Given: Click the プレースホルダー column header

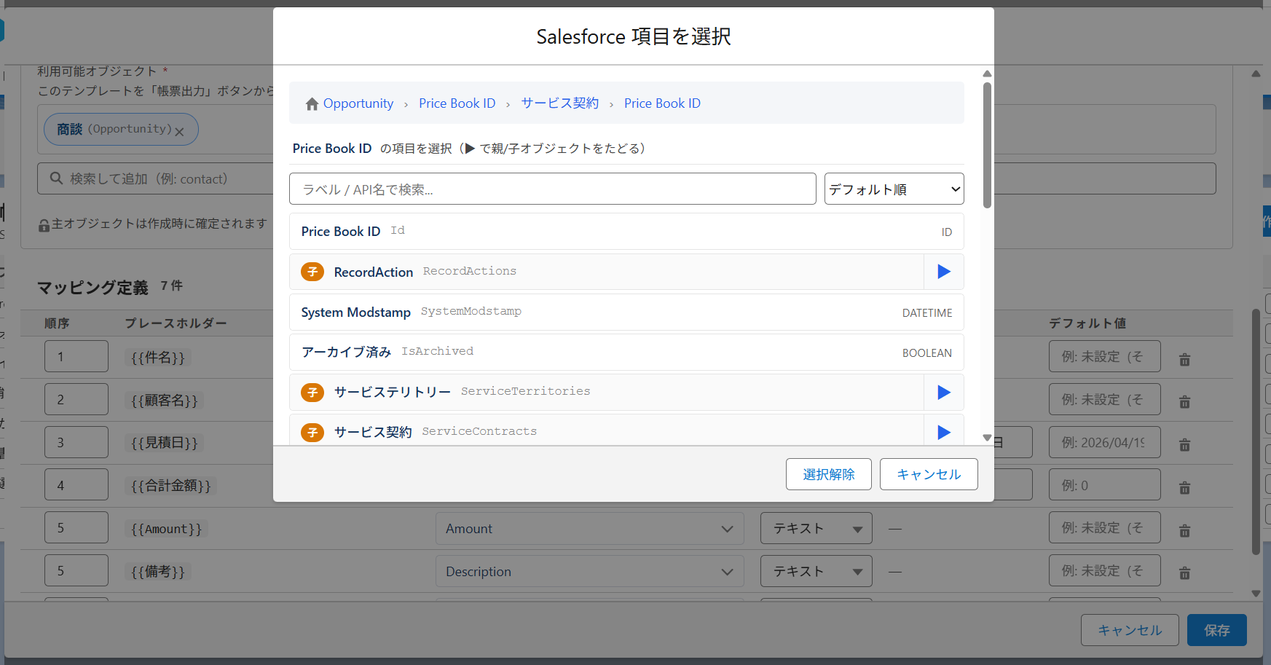Looking at the screenshot, I should pyautogui.click(x=176, y=323).
